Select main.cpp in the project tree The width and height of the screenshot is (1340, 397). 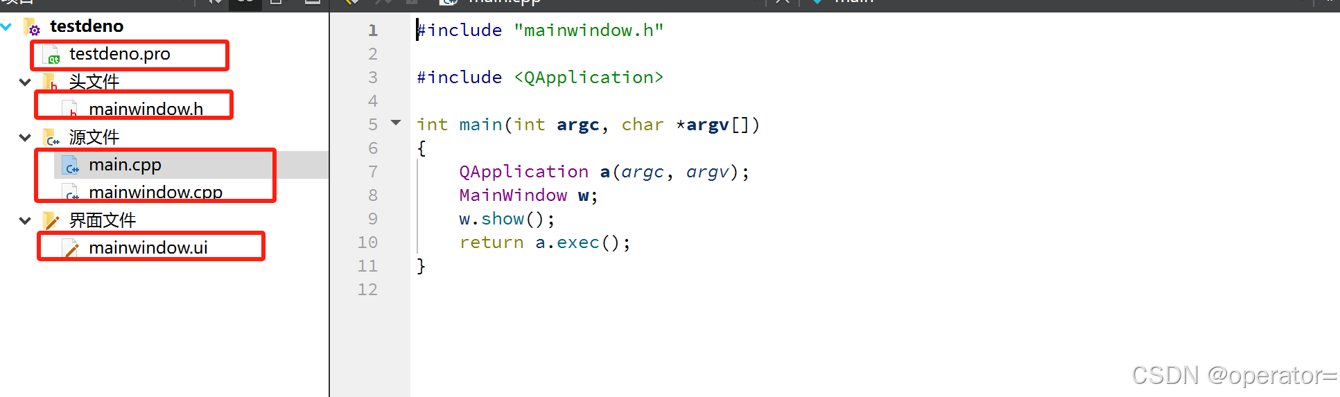click(x=125, y=165)
